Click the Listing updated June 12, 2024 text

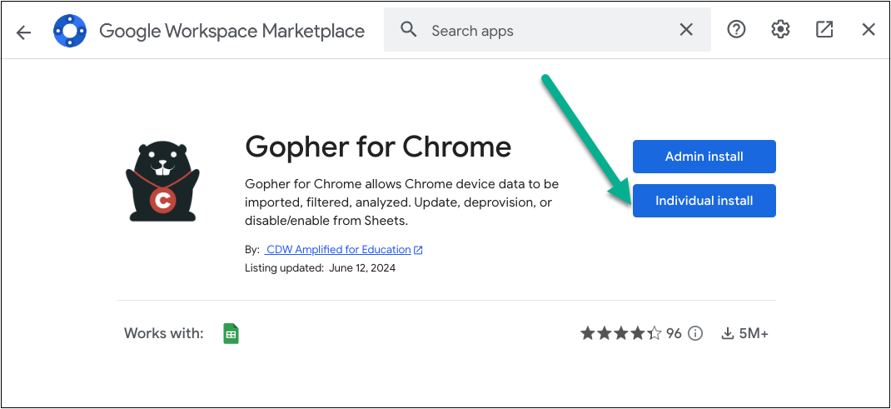(x=320, y=268)
